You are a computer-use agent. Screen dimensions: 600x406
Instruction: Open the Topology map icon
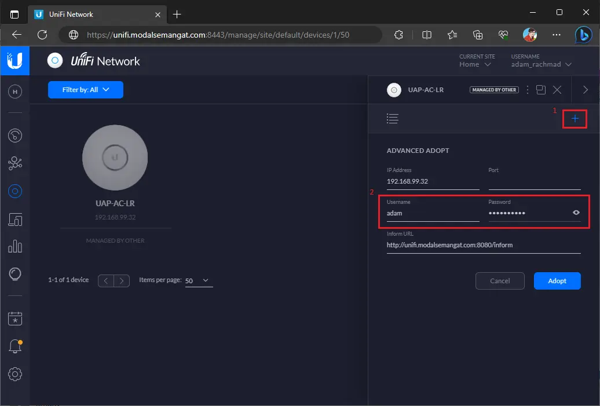15,163
